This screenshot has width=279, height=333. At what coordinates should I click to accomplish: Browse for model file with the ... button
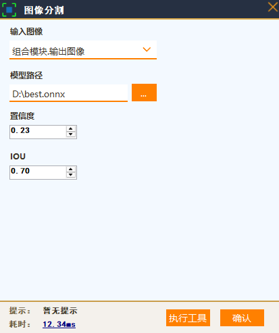pos(144,93)
